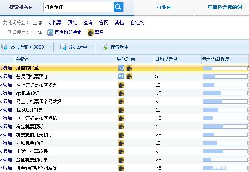Click competition bar for 淘宝机票预订
The image size is (249, 172).
(x=226, y=127)
